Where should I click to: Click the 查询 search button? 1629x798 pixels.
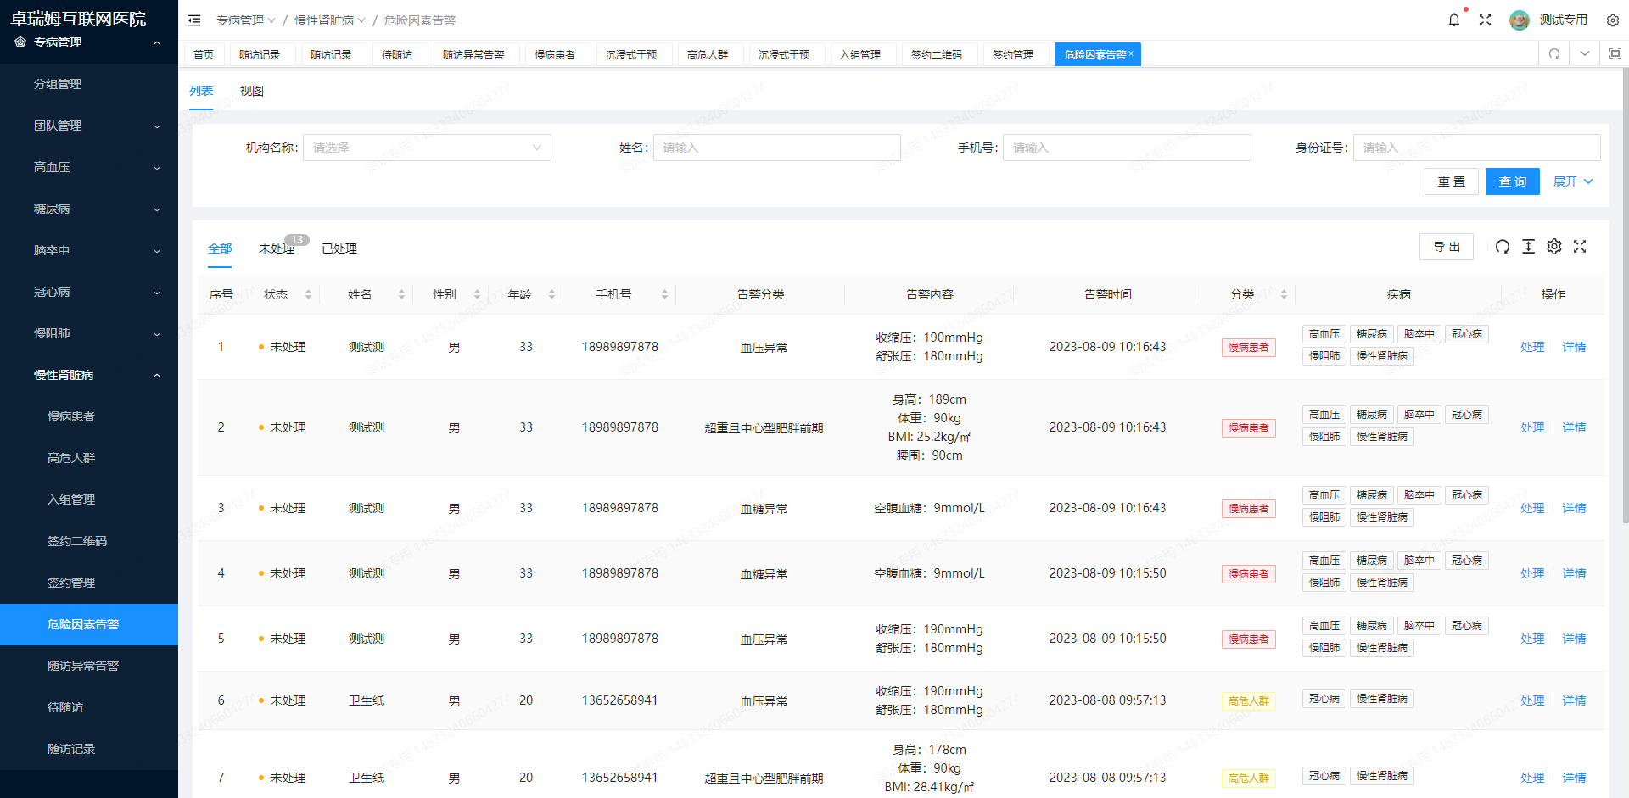1512,181
